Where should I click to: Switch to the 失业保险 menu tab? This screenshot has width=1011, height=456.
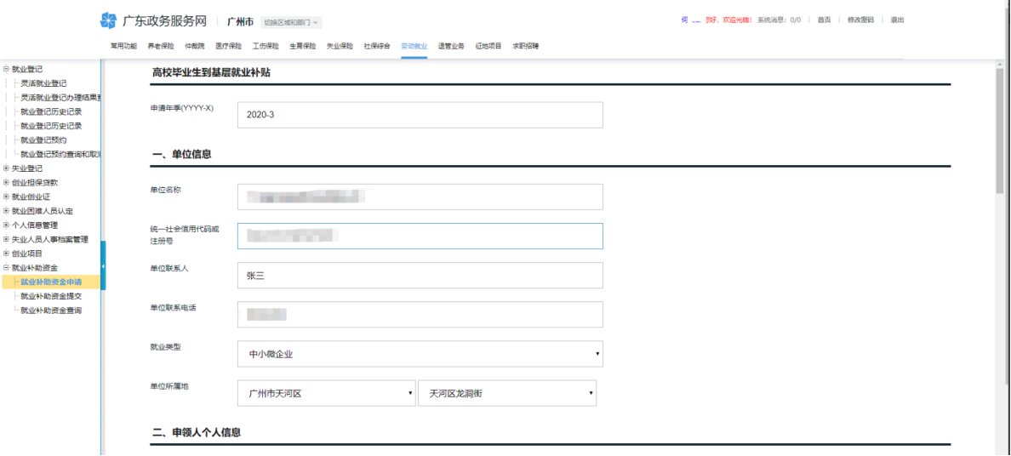click(x=340, y=46)
